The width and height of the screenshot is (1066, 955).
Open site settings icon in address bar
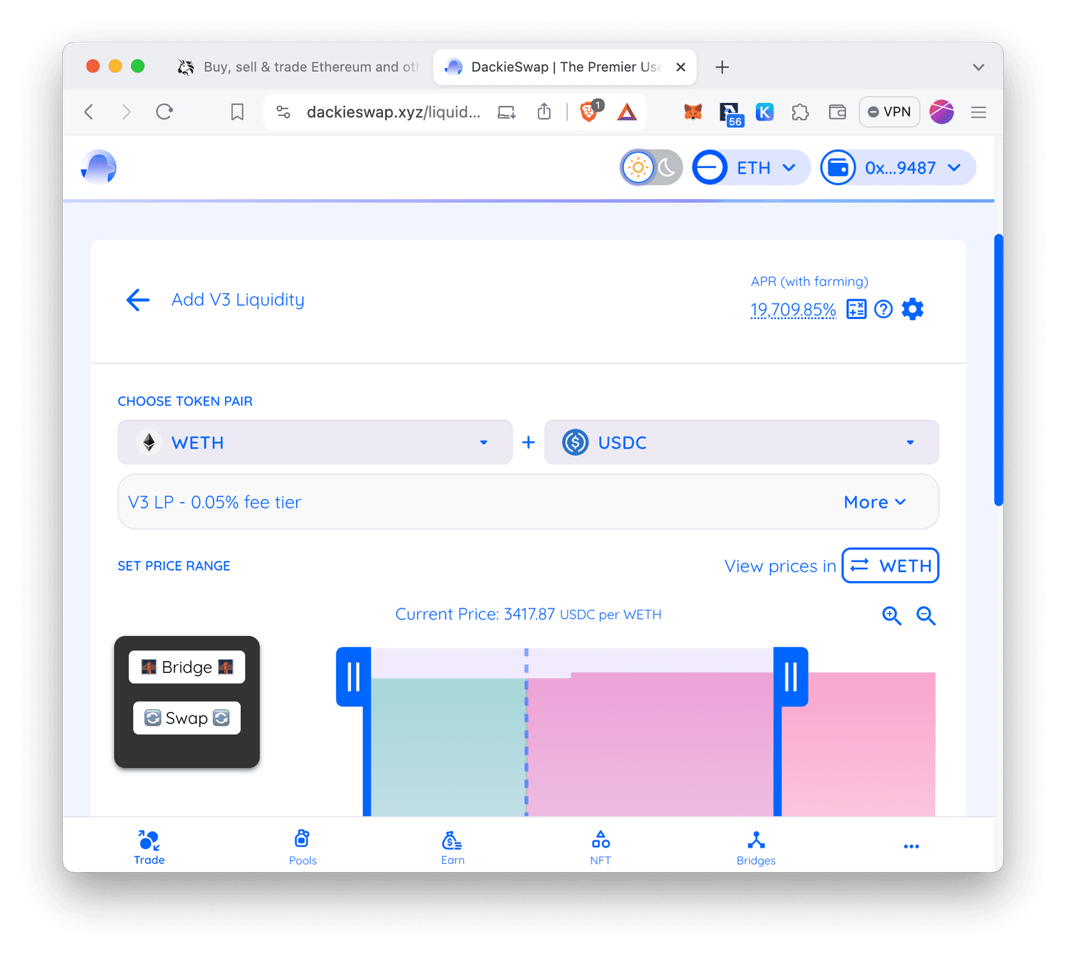point(283,112)
